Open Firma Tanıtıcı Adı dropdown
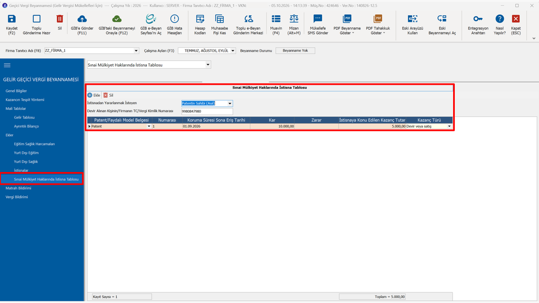 [x=136, y=51]
